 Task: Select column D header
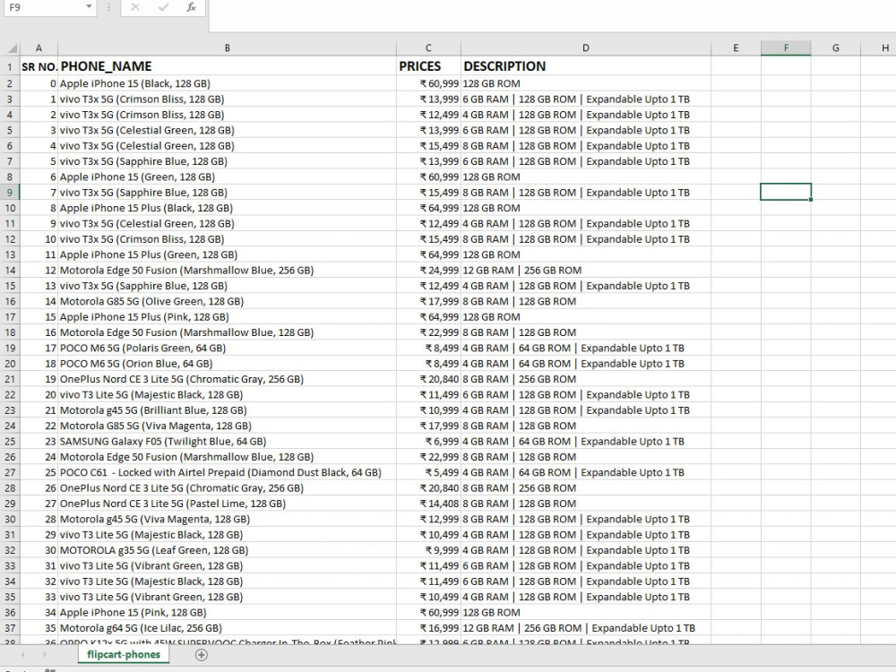coord(586,48)
